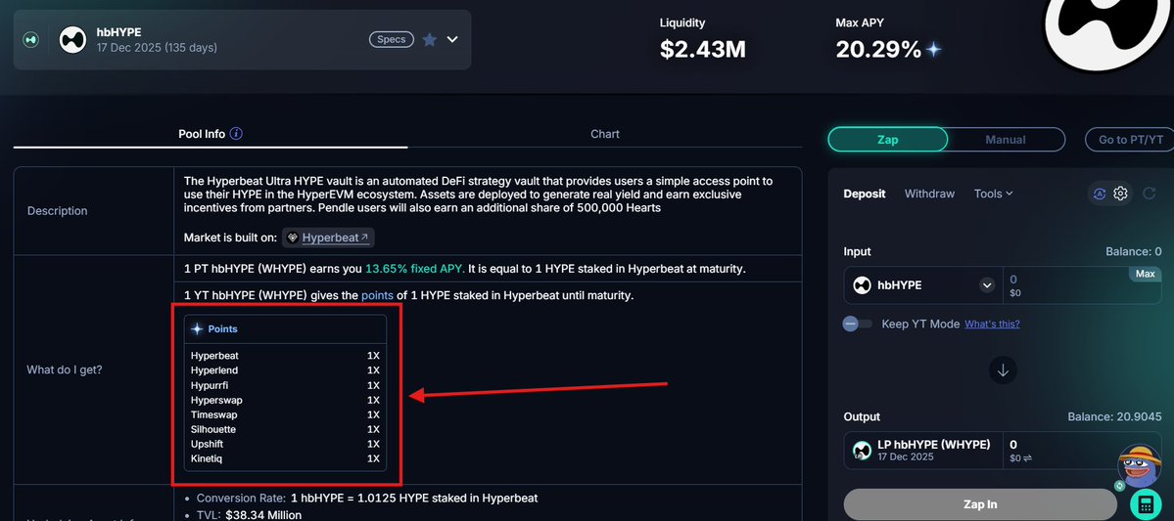Switch to Zap mode
1174x521 pixels.
(887, 140)
